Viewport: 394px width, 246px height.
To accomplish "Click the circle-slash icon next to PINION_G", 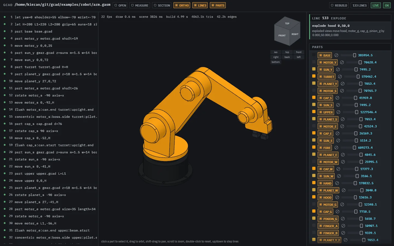I will tap(343, 219).
